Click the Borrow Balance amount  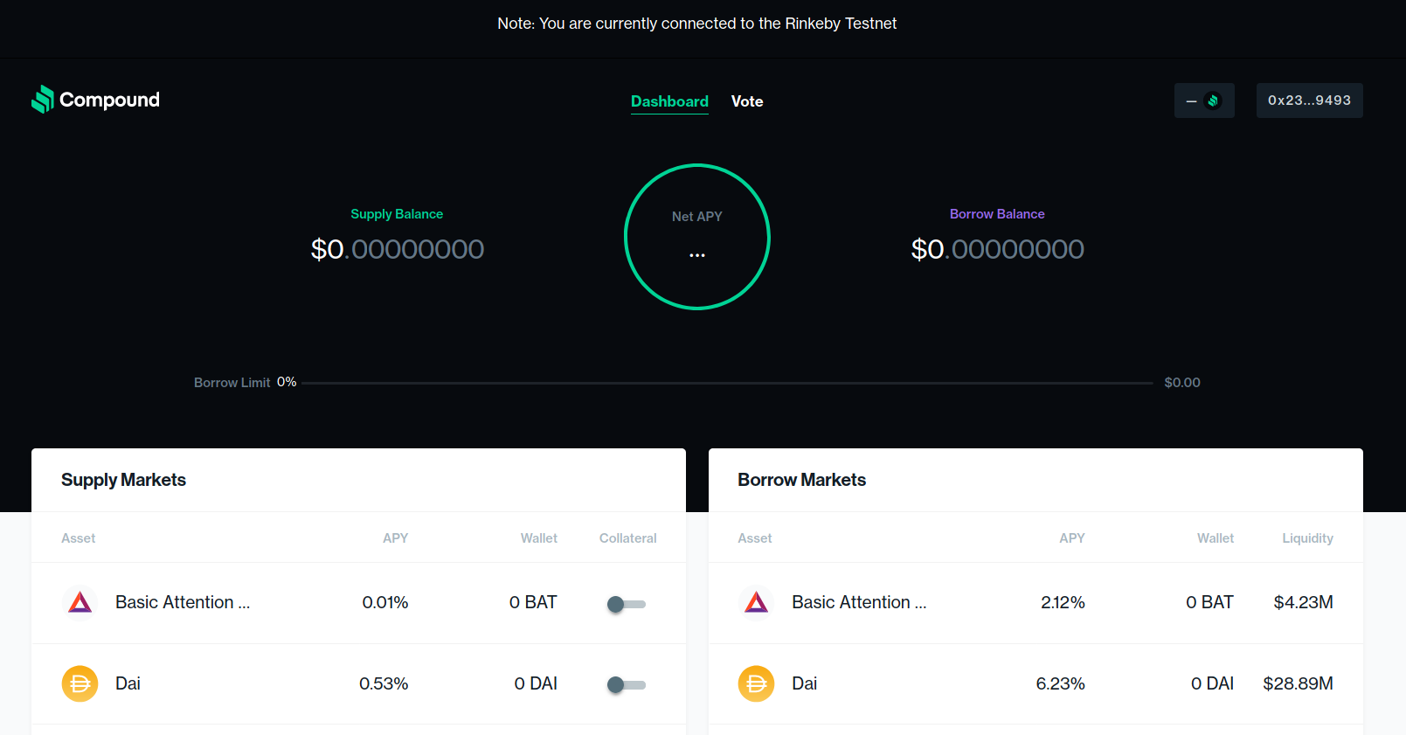(997, 249)
